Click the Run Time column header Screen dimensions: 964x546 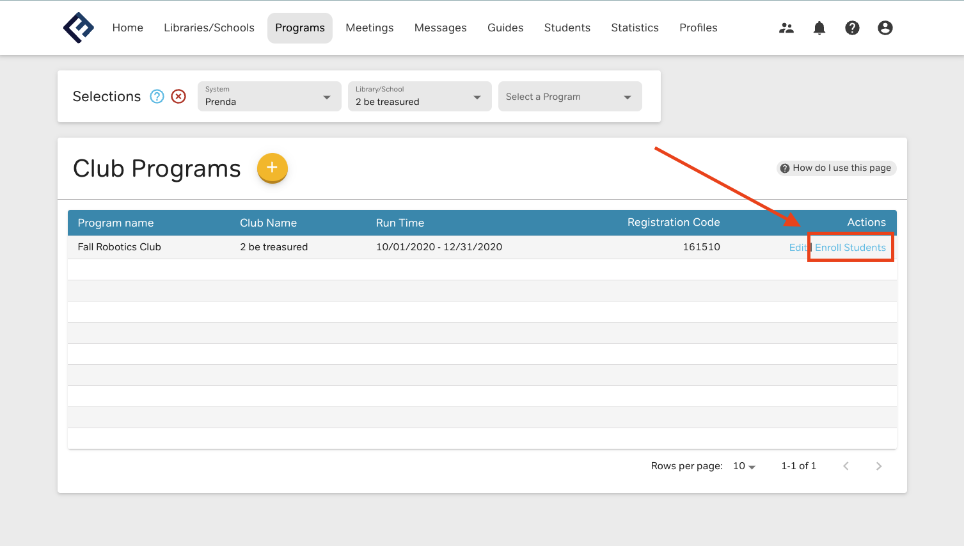coord(400,223)
